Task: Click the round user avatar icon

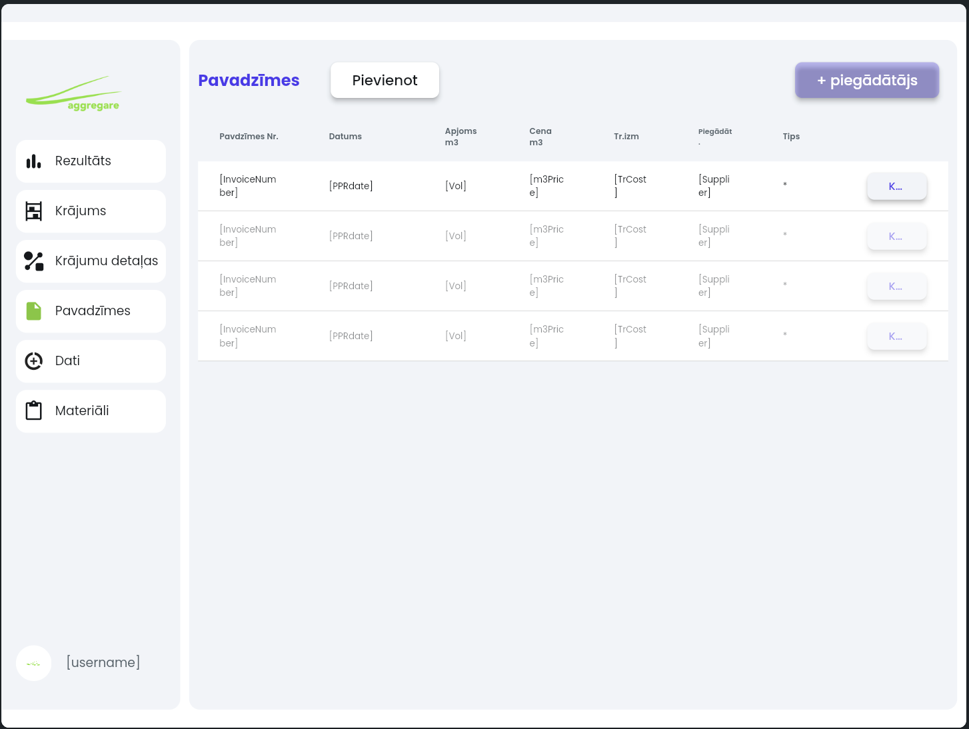Action: coord(34,663)
